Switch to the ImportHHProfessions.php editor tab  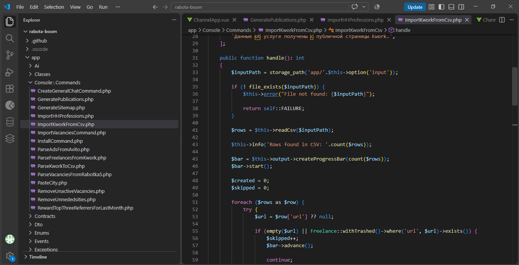(x=356, y=20)
